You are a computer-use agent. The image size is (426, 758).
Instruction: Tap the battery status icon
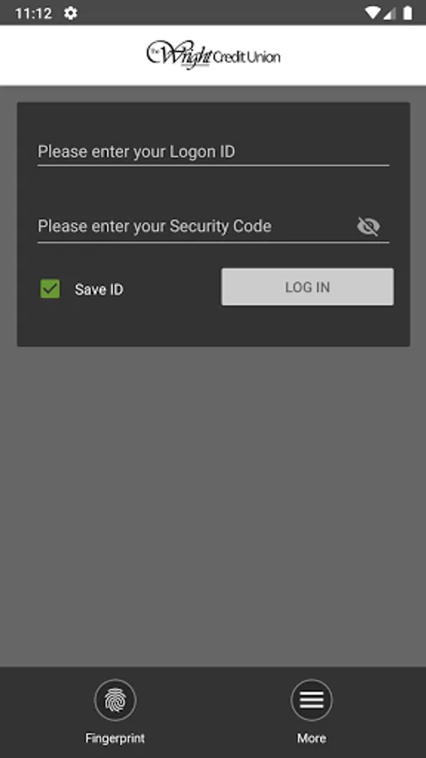(x=407, y=13)
